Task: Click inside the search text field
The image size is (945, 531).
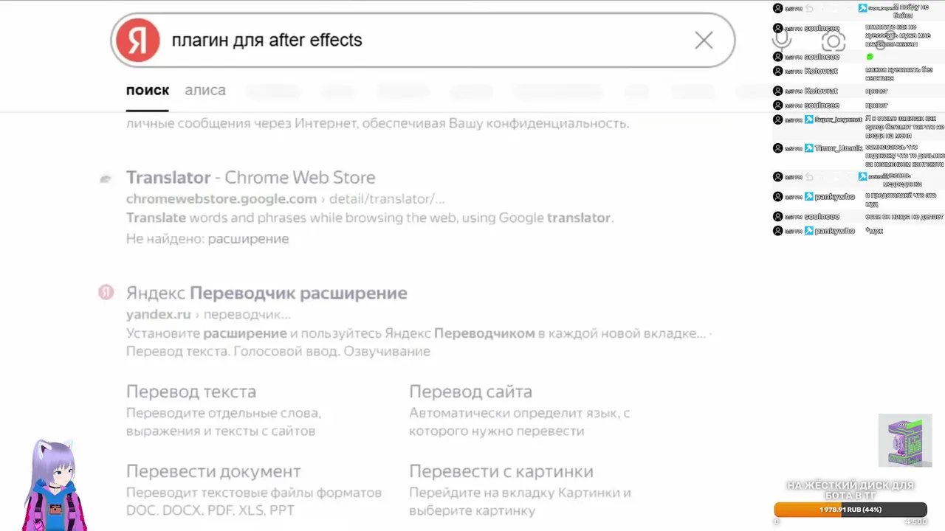Action: pos(428,41)
